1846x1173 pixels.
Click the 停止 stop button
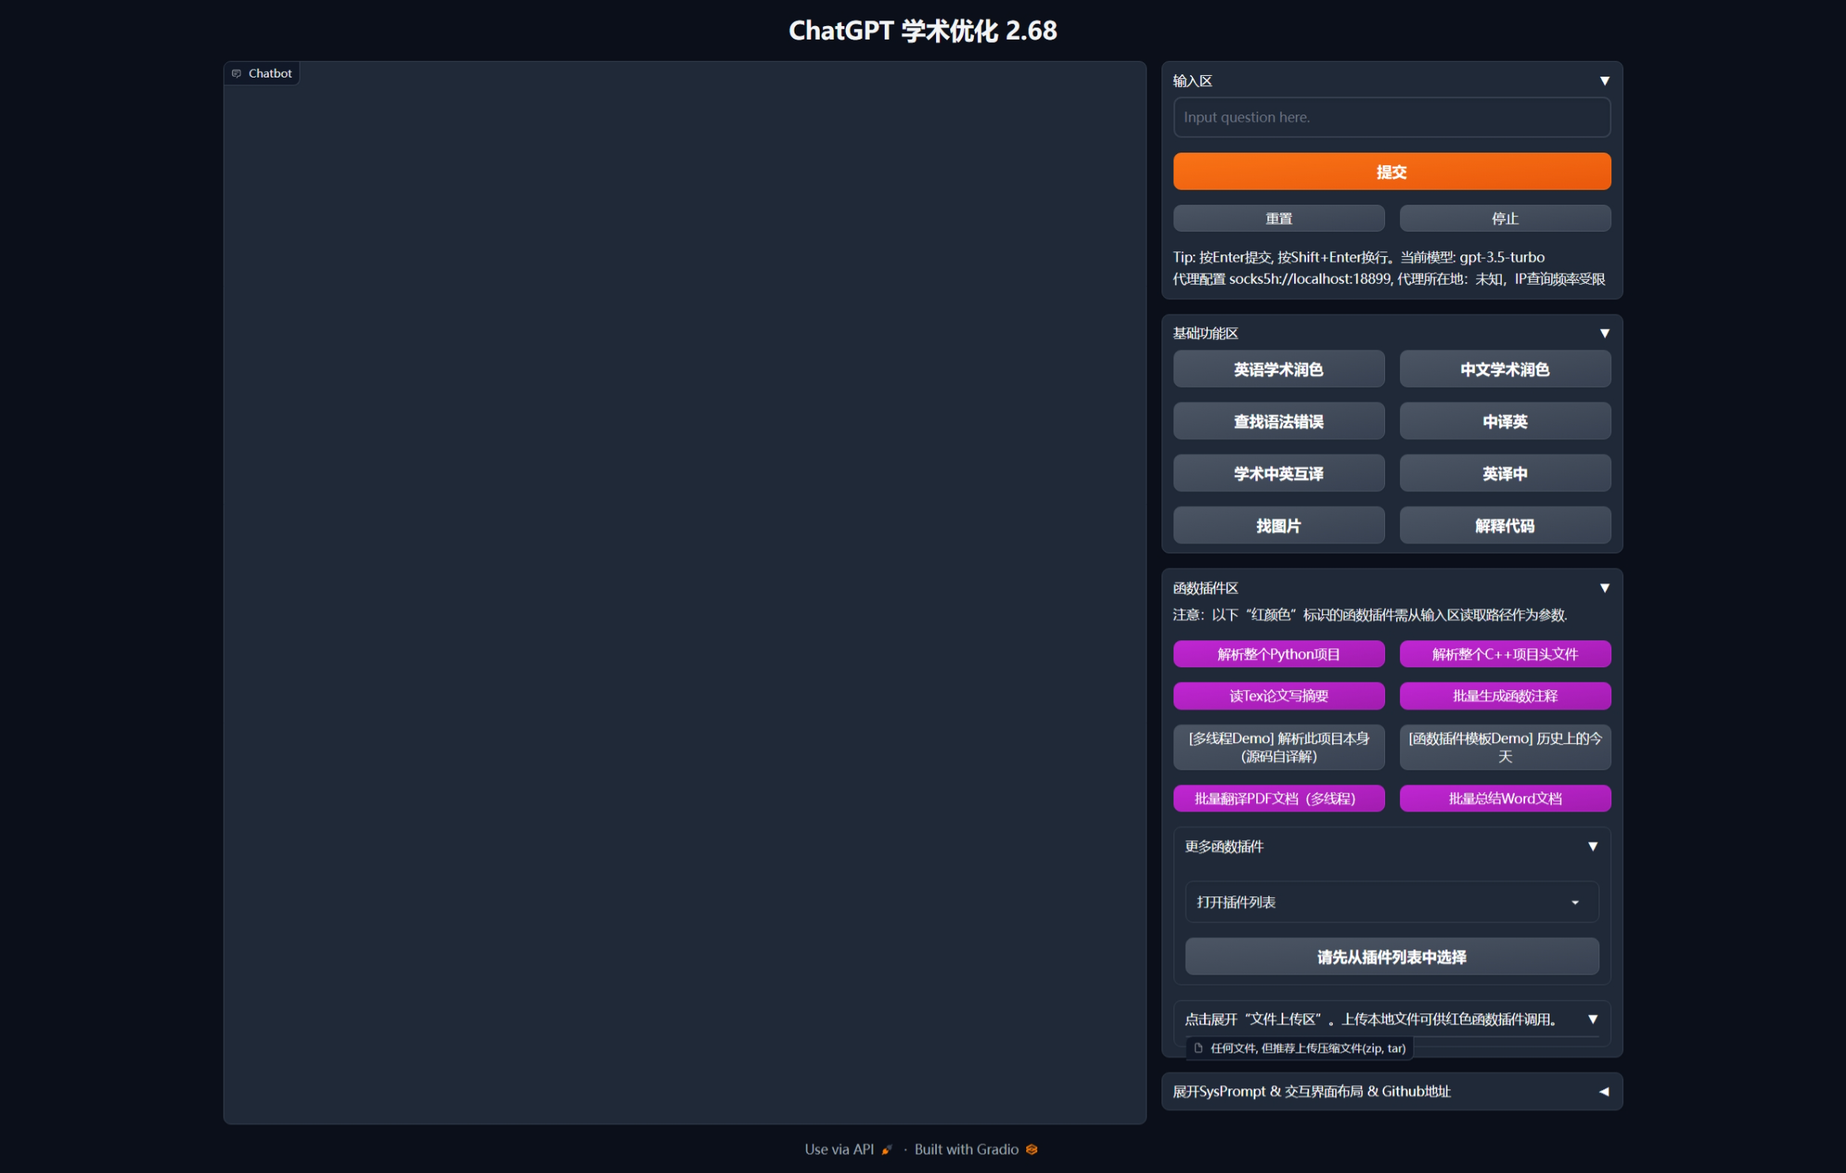click(x=1504, y=219)
